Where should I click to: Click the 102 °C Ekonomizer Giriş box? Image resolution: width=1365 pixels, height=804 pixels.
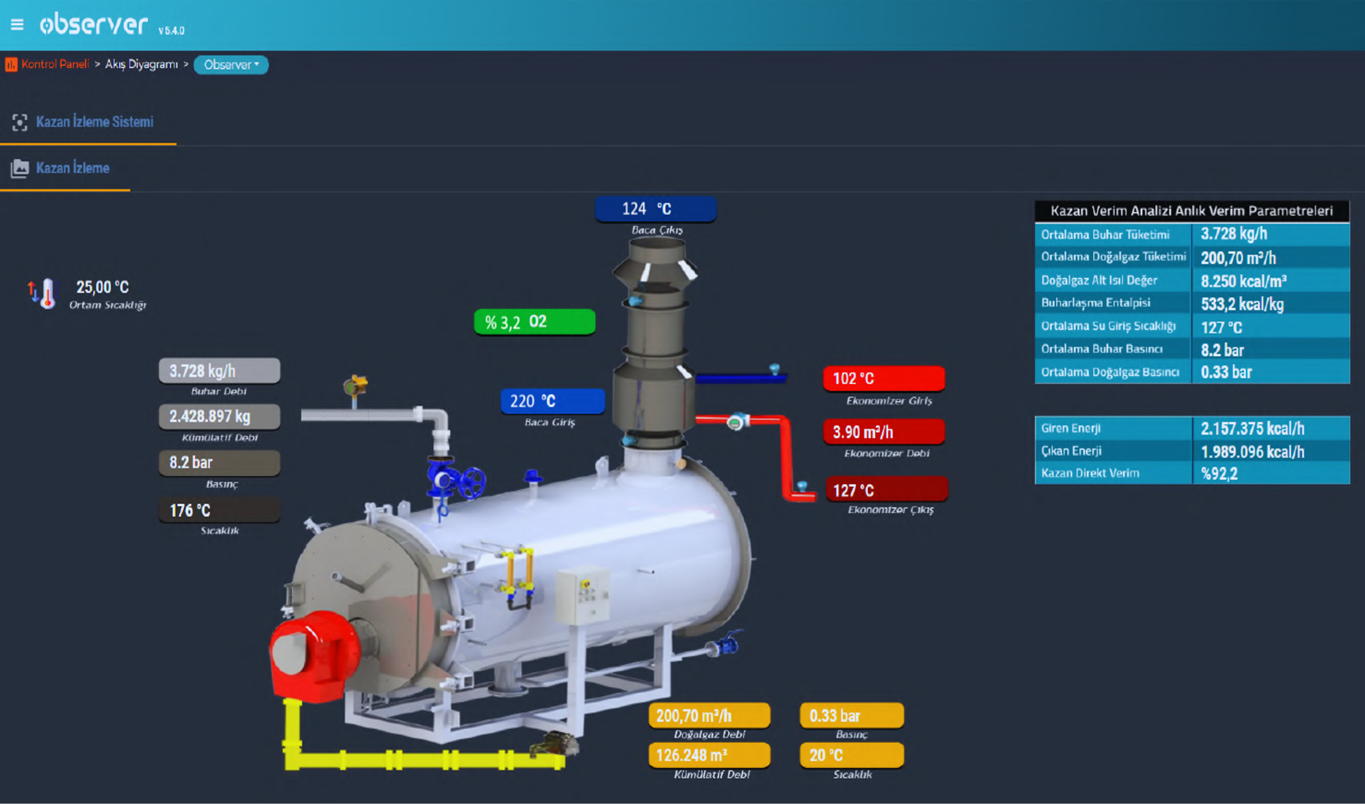pos(883,378)
